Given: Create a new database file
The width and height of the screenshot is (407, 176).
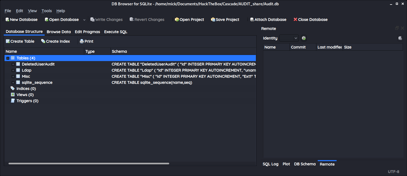Looking at the screenshot, I should 21,19.
